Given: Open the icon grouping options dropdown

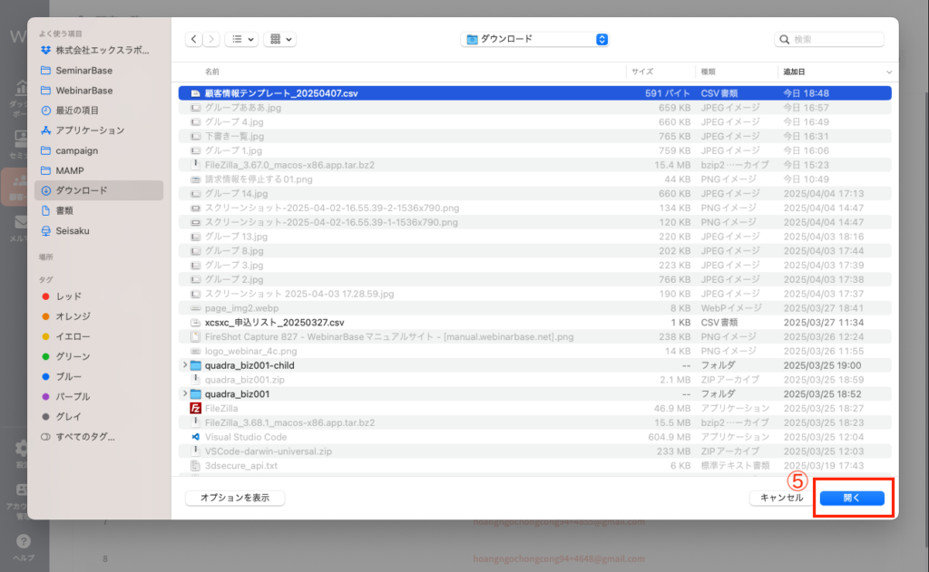Looking at the screenshot, I should click(279, 39).
